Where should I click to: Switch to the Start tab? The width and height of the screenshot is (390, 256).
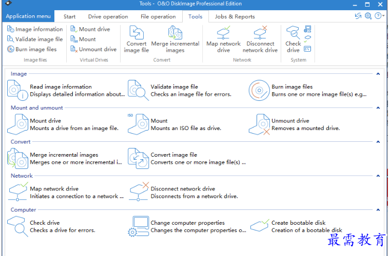69,16
